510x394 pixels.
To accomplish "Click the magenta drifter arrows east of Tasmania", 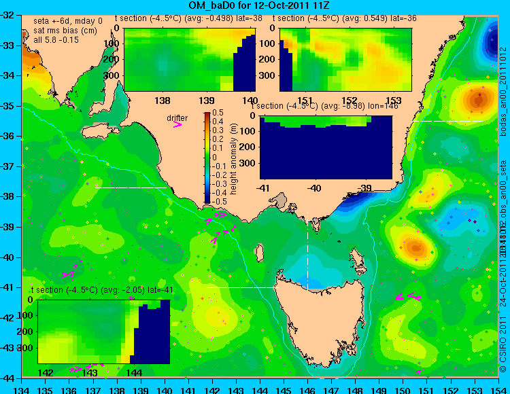I will [409, 296].
